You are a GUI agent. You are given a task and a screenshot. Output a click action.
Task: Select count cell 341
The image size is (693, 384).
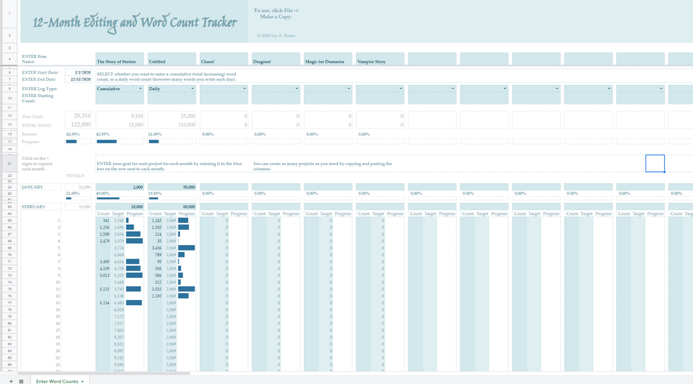point(103,220)
